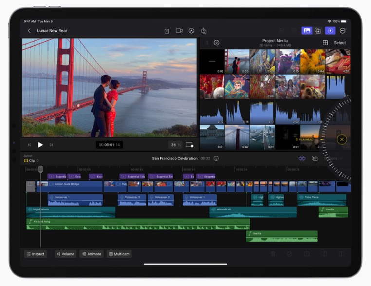The width and height of the screenshot is (371, 286).
Task: Select Voiceover 1 audio clip
Action: pos(75,200)
